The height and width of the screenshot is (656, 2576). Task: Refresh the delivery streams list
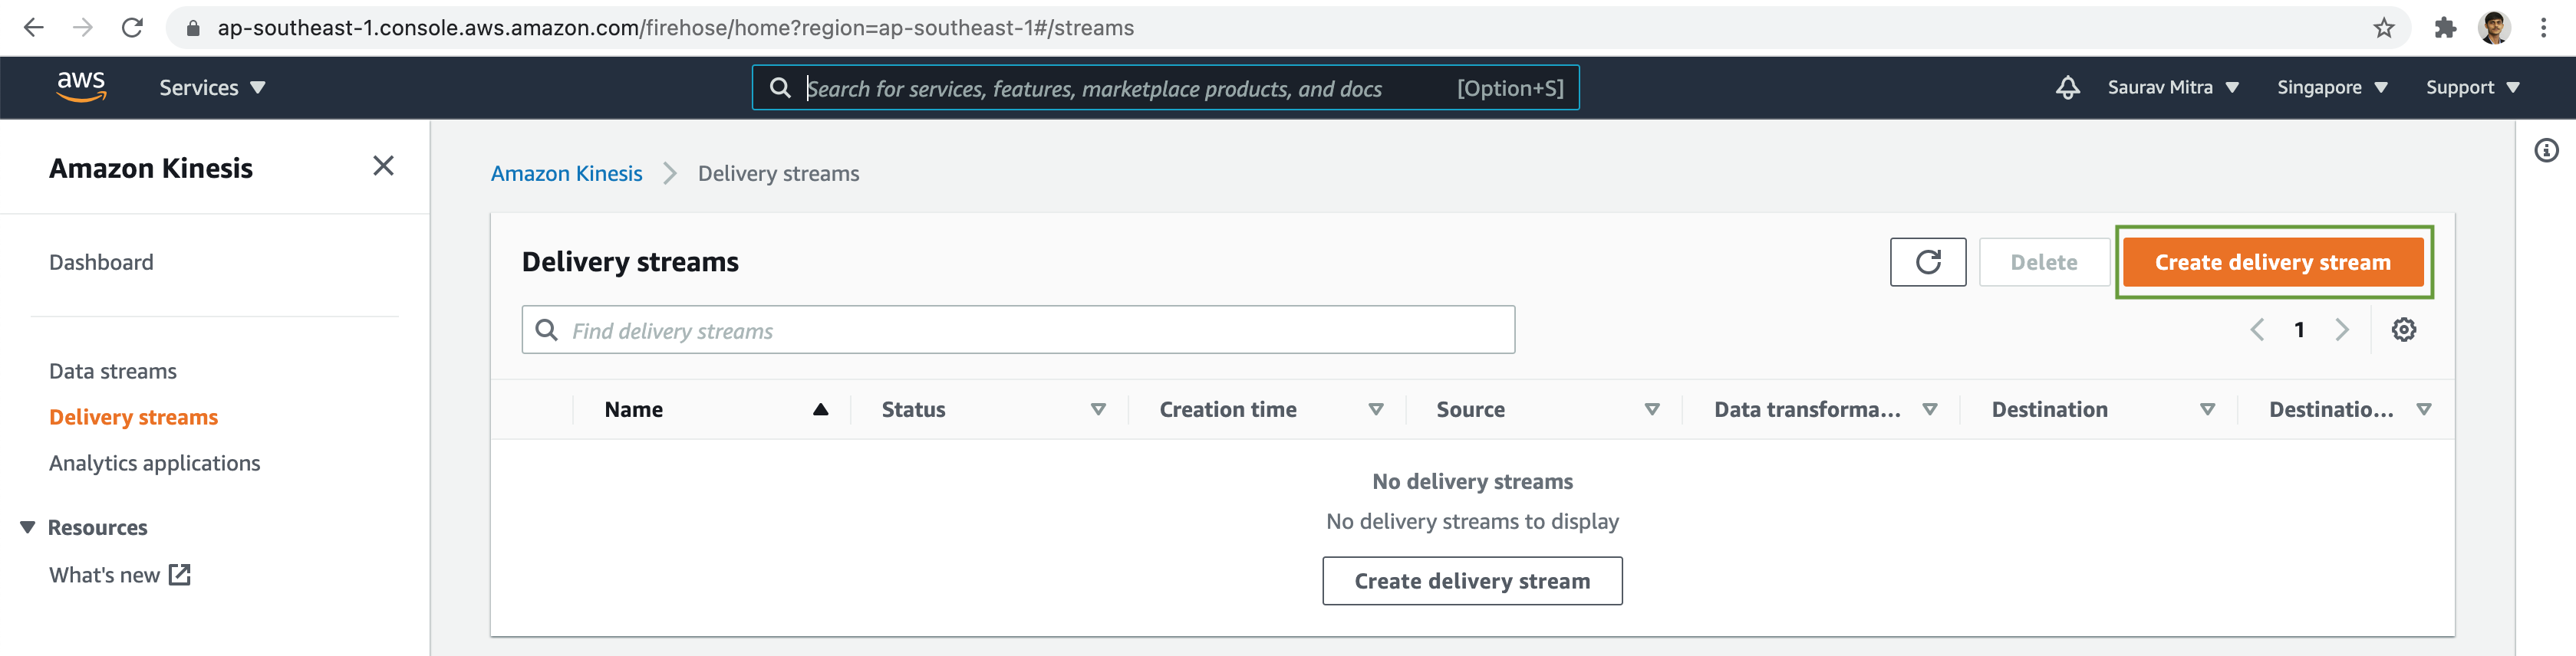pyautogui.click(x=1927, y=263)
